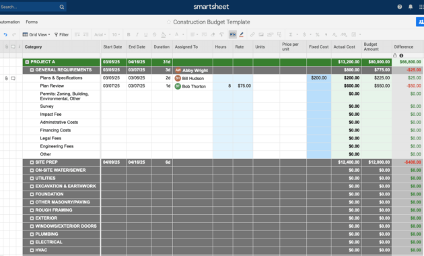
Task: Click the search input field
Action: [x=28, y=7]
